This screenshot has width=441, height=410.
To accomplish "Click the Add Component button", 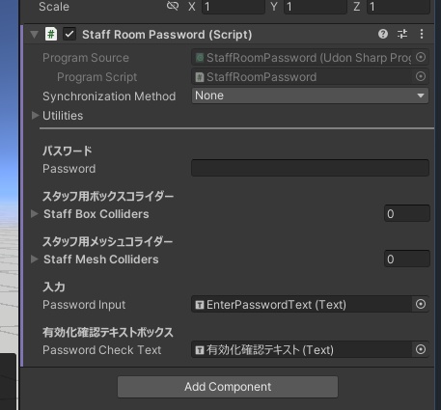I will tap(228, 387).
